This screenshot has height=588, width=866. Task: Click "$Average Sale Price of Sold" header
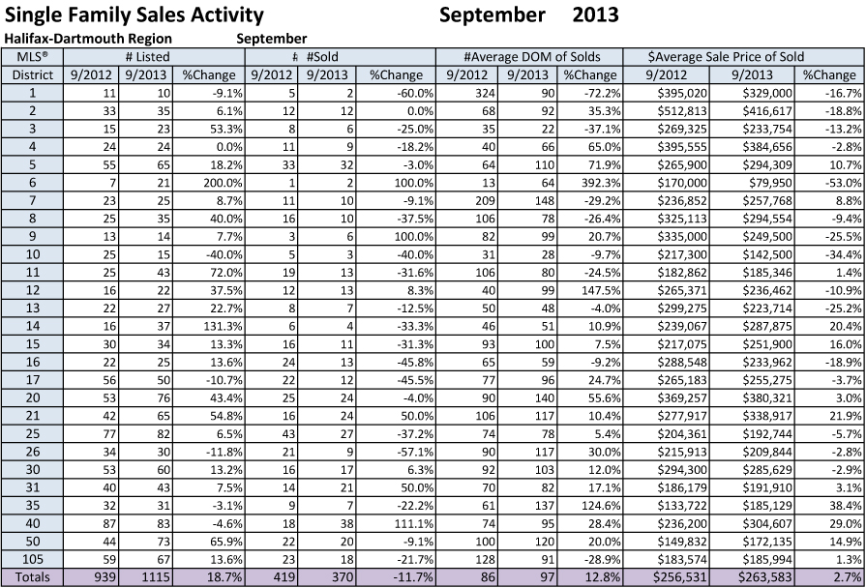726,57
